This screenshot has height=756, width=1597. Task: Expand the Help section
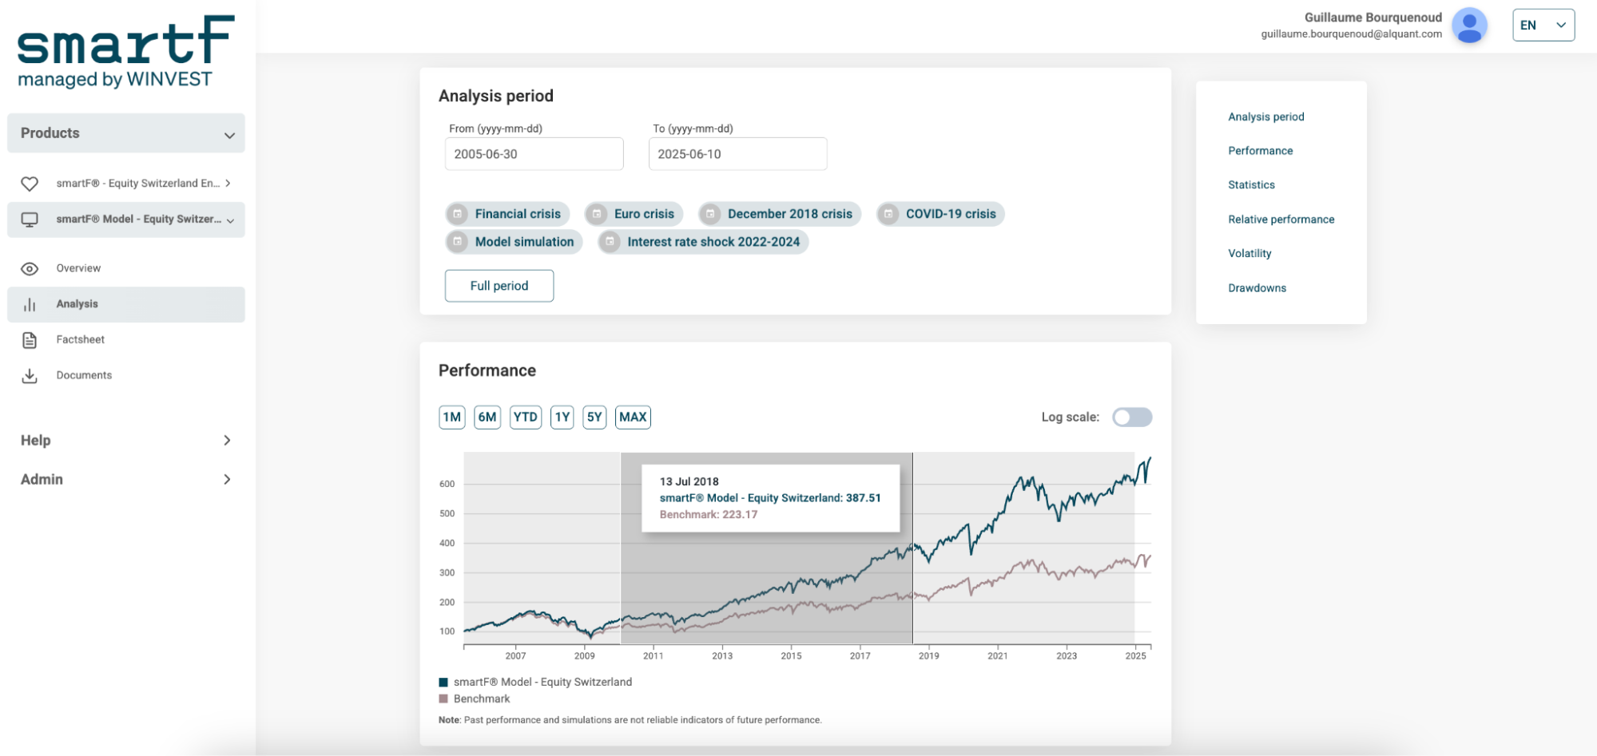coord(126,441)
